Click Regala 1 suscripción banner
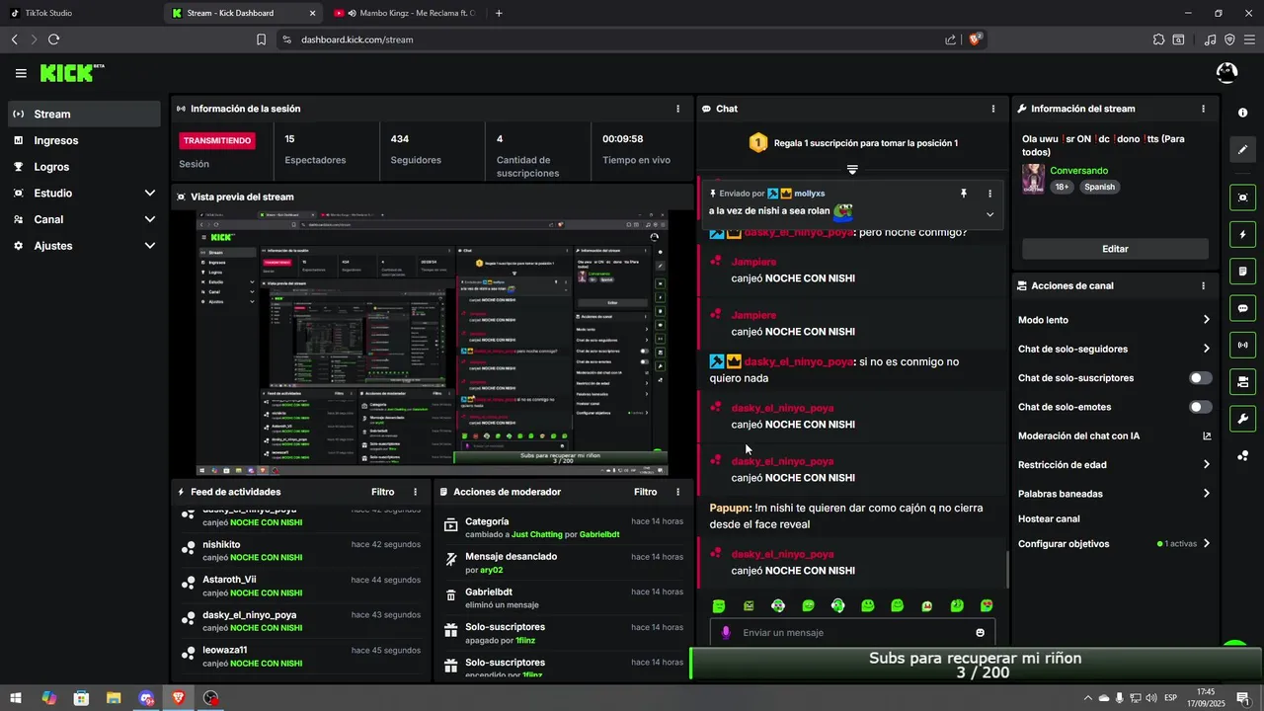Image resolution: width=1264 pixels, height=711 pixels. pos(852,143)
